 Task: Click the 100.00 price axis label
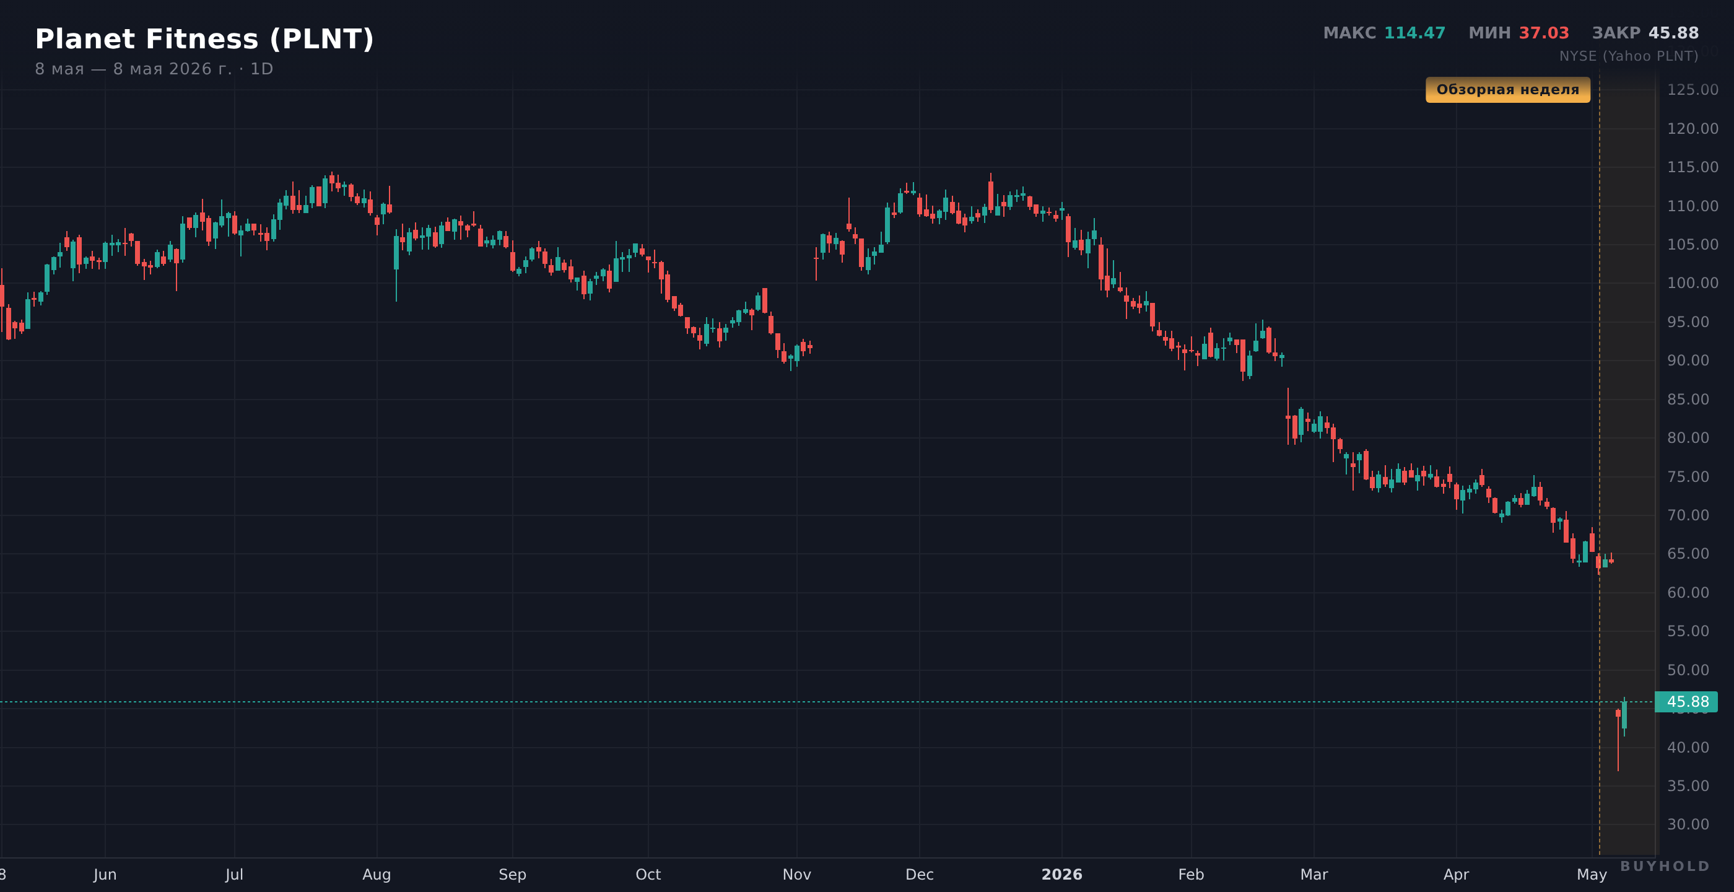coord(1693,282)
